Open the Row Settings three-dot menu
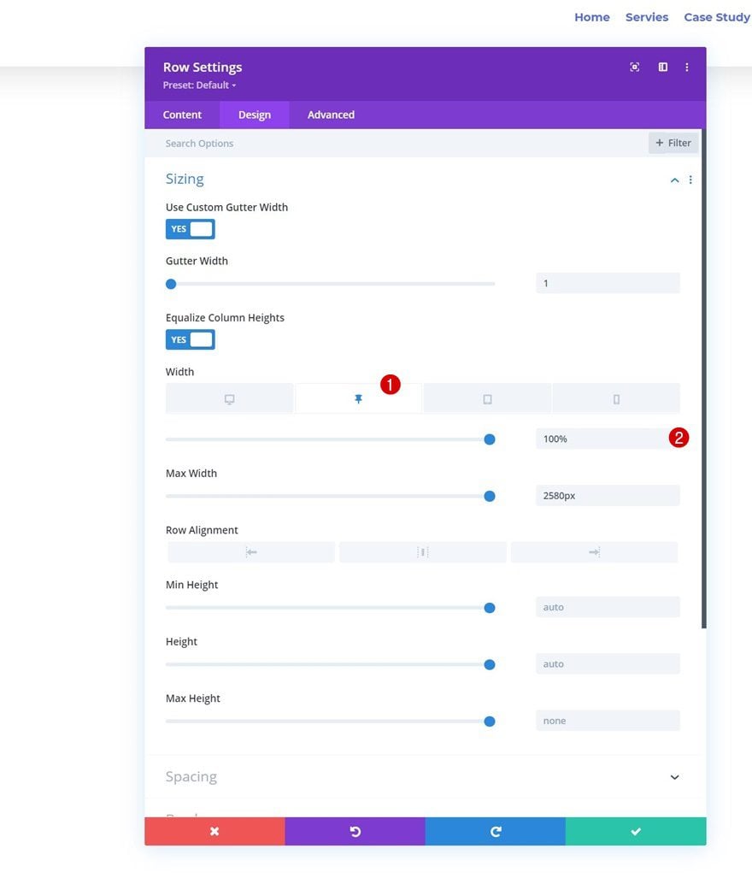This screenshot has width=752, height=878. click(x=686, y=68)
